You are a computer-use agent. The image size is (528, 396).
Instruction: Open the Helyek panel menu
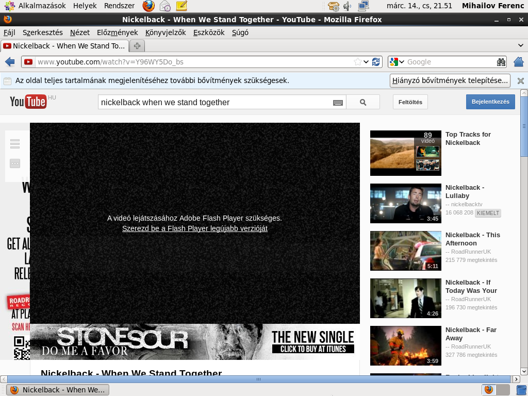pos(85,6)
